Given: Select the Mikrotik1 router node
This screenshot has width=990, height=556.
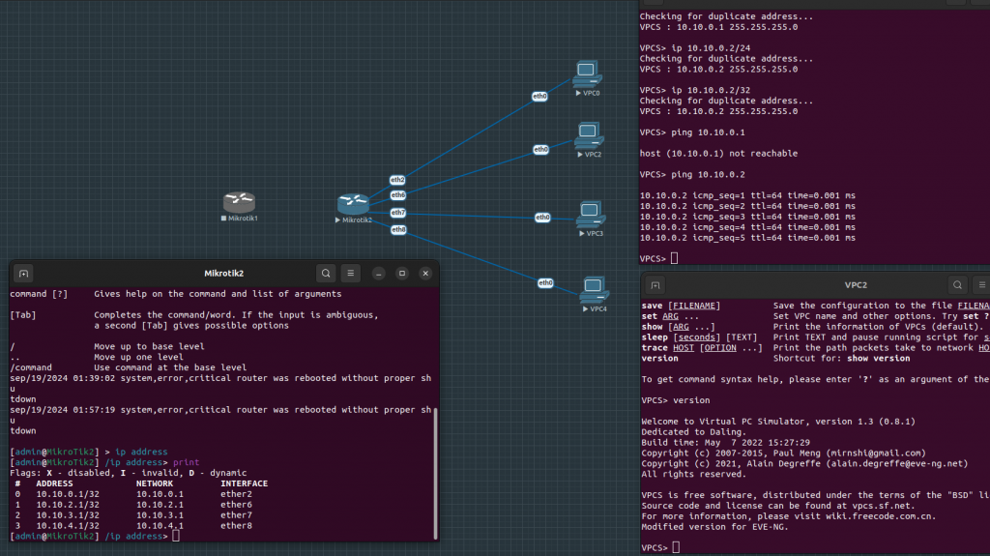Looking at the screenshot, I should tap(240, 202).
